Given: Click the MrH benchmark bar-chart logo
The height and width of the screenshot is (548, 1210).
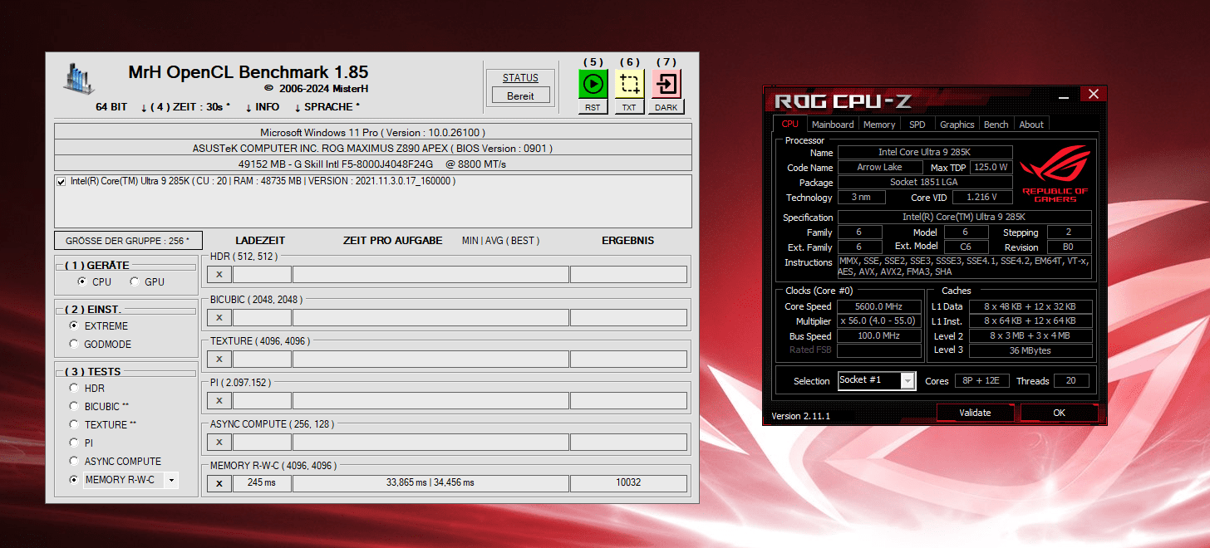Looking at the screenshot, I should coord(79,77).
